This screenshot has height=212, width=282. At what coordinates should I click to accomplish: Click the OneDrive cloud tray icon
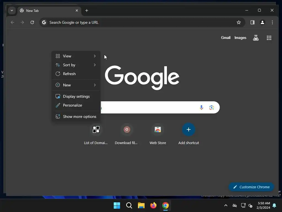235,205
